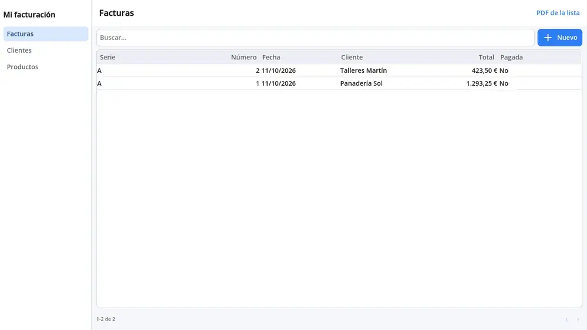587x330 pixels.
Task: Sort by the Total column header
Action: (486, 58)
